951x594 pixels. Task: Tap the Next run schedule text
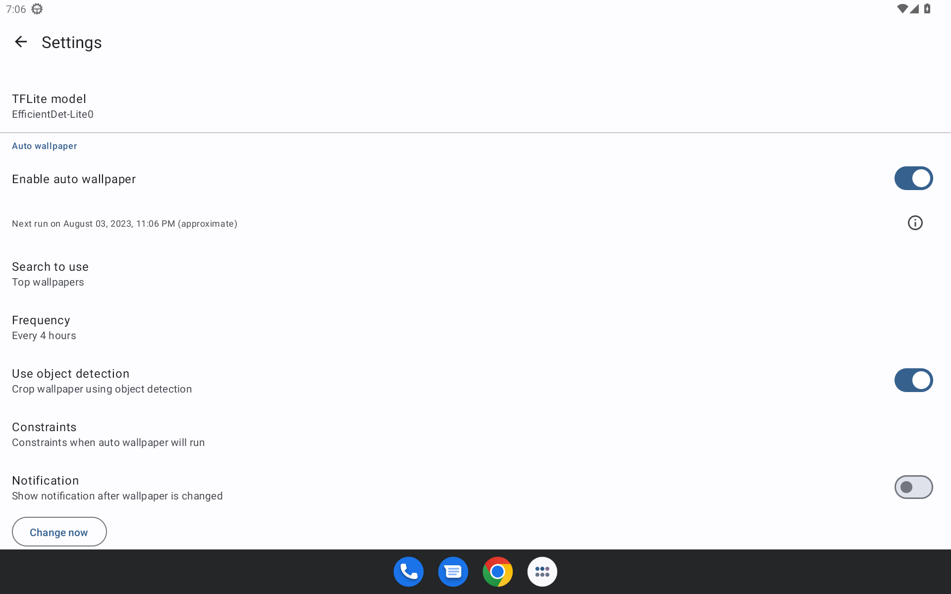coord(124,224)
